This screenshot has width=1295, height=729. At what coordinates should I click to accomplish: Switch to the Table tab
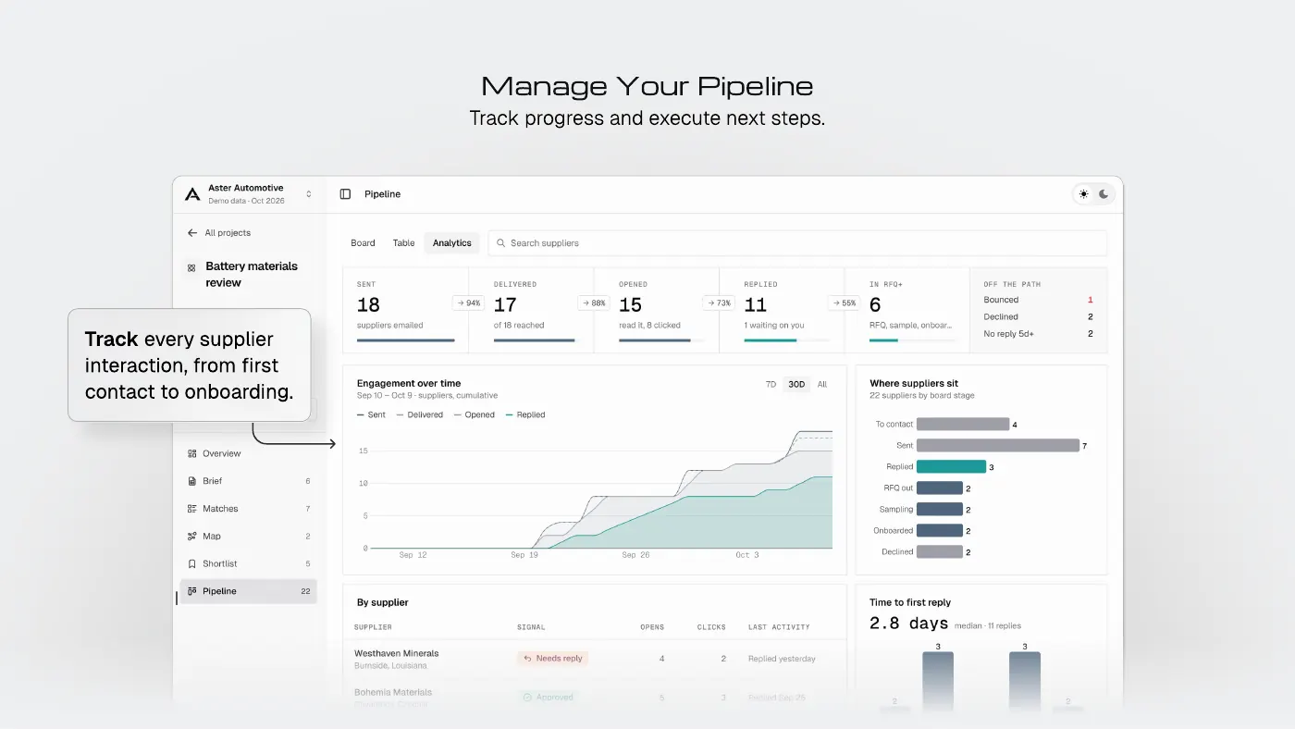403,243
